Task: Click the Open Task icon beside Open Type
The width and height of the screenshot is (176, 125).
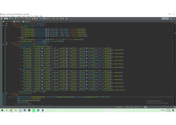Action: [35, 18]
